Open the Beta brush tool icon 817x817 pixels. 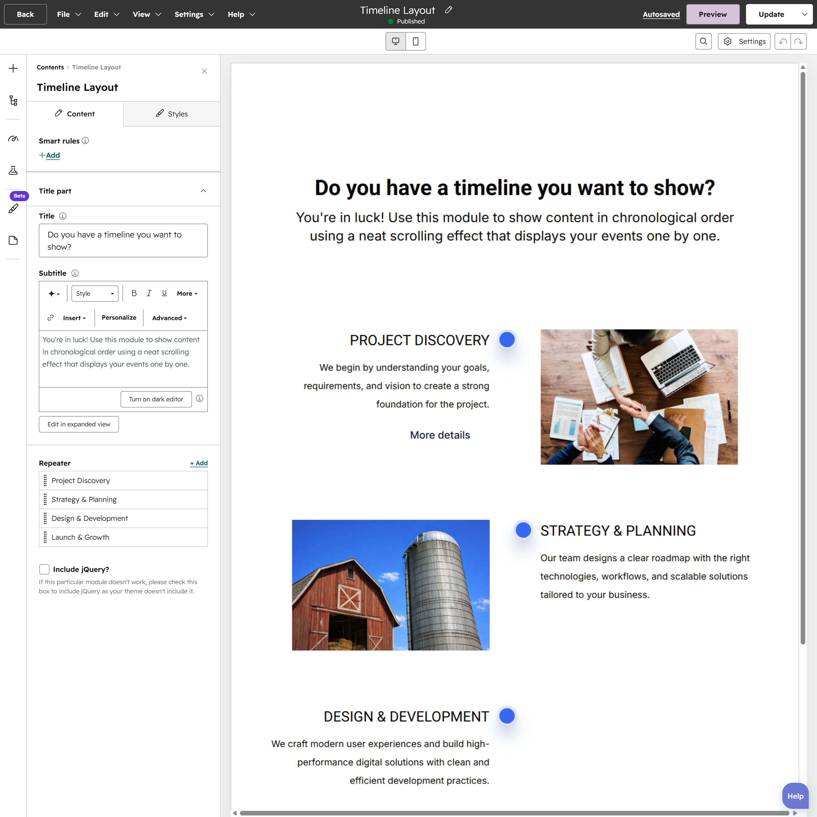13,209
